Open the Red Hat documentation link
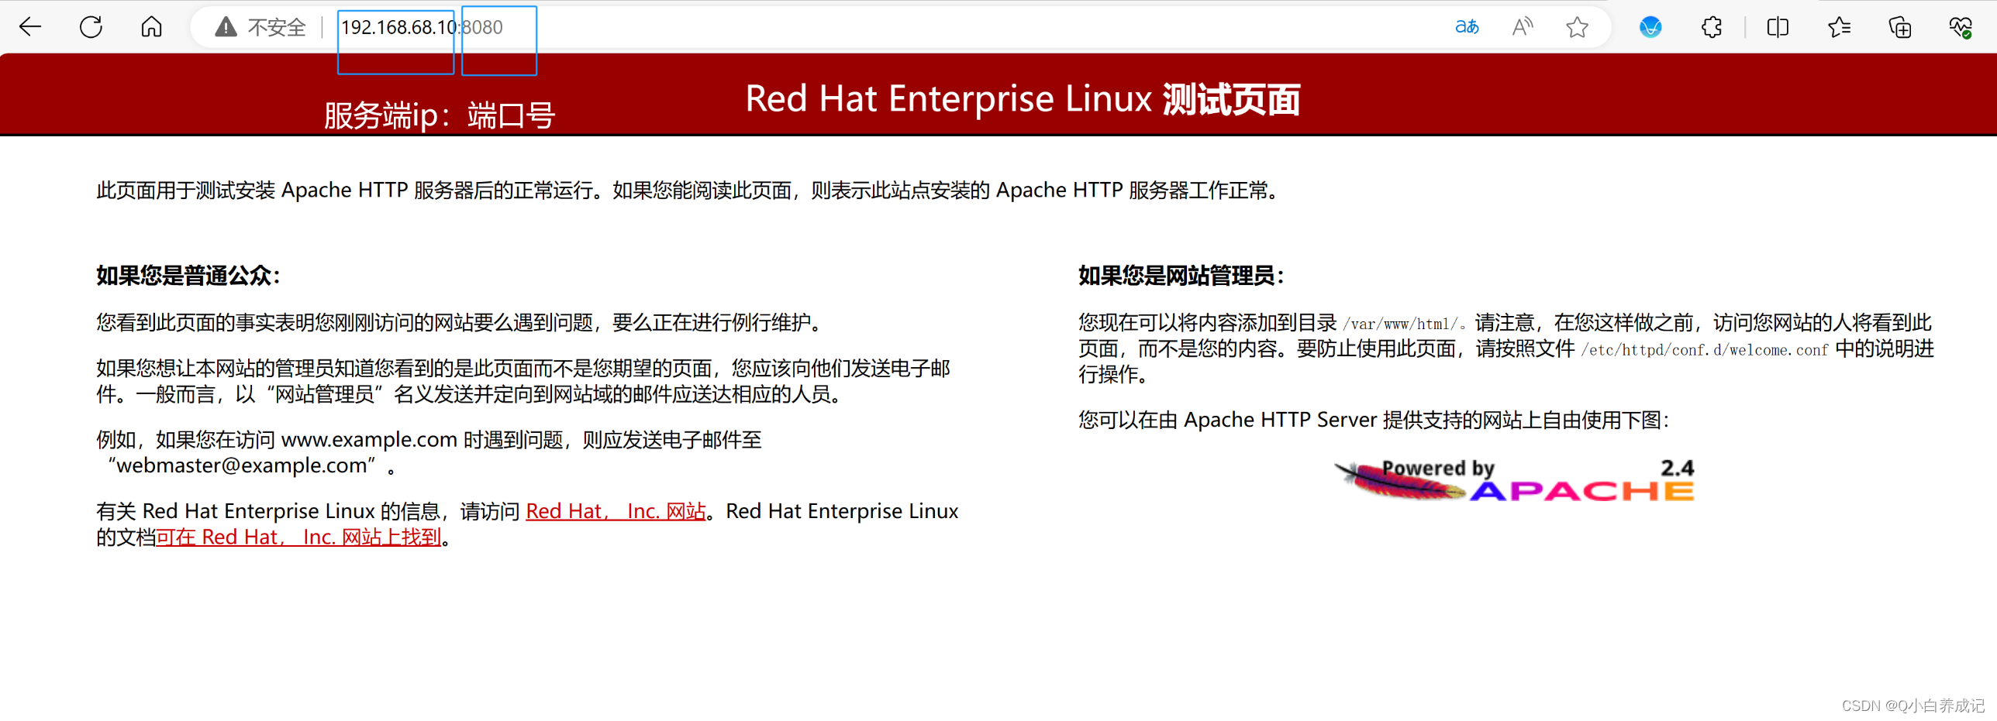The width and height of the screenshot is (1997, 721). click(x=298, y=537)
